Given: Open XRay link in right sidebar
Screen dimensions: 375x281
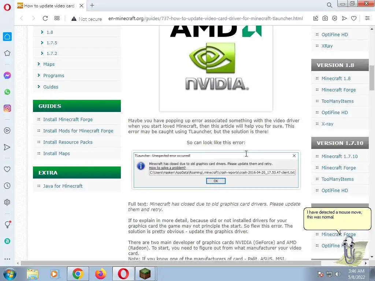Looking at the screenshot, I should click(327, 46).
